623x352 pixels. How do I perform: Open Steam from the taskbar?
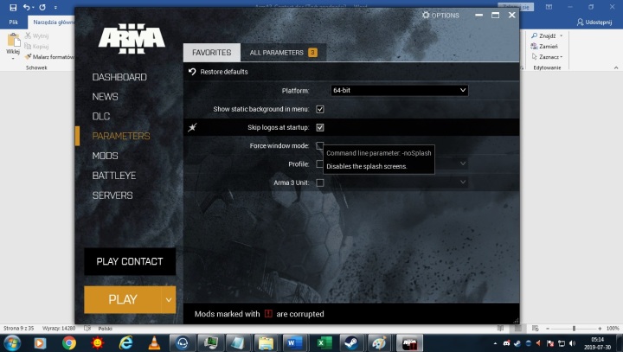350,342
